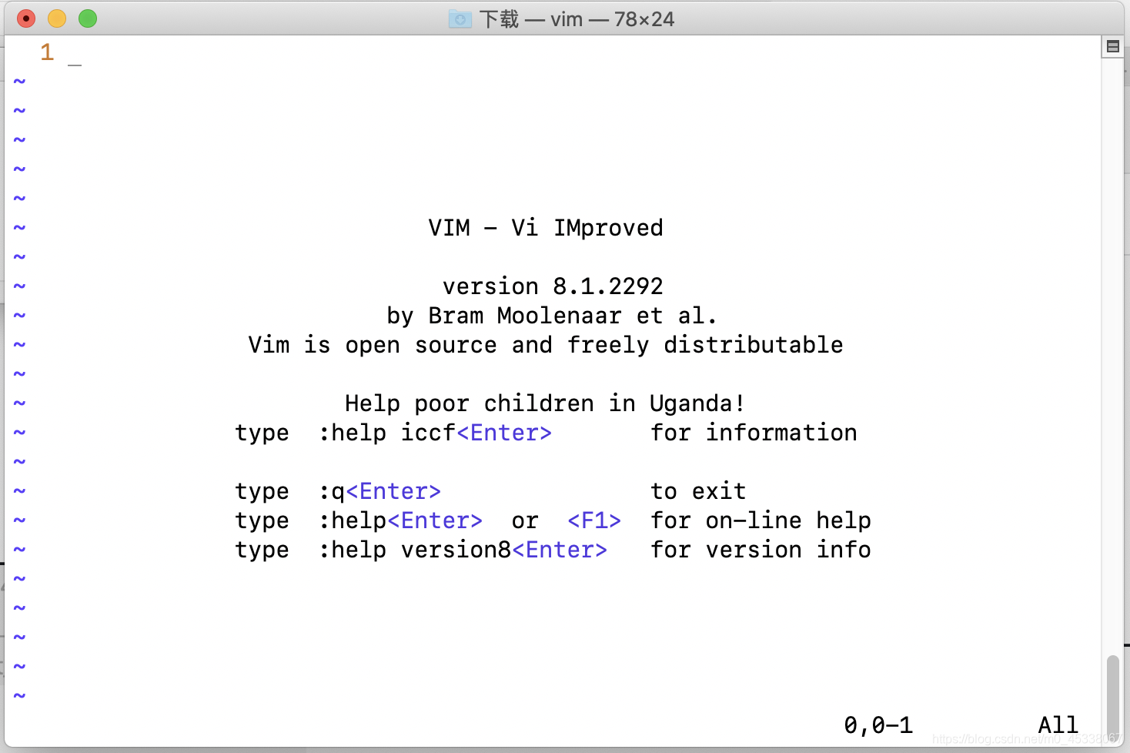Click the '0,0-1' cursor position indicator
This screenshot has height=753, width=1130.
click(x=878, y=725)
